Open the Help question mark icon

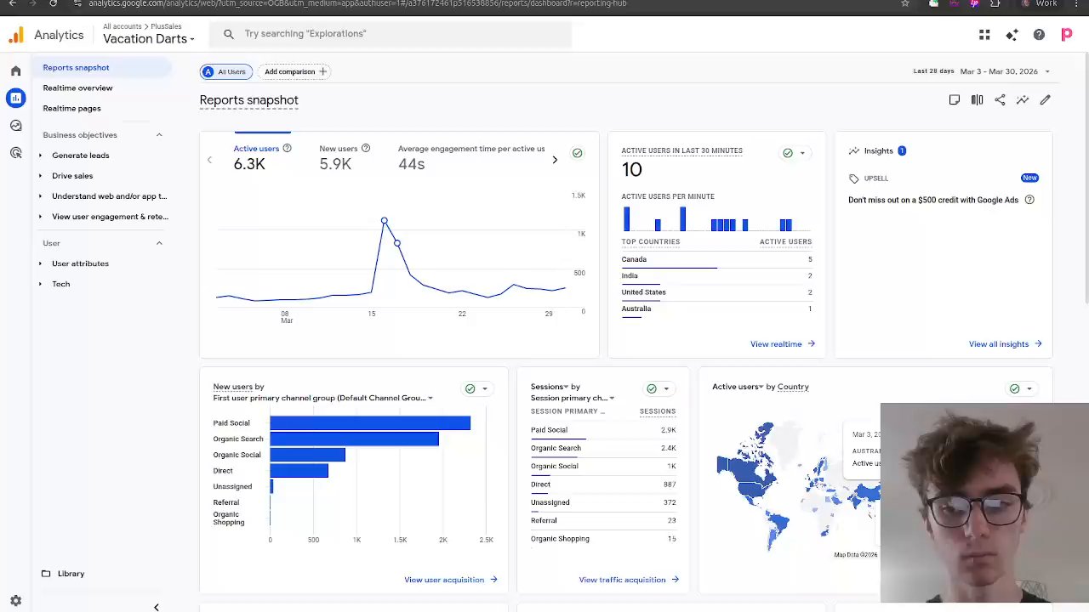click(x=1039, y=35)
